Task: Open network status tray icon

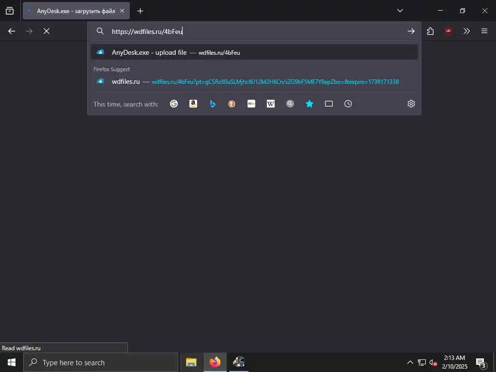Action: coord(422,362)
